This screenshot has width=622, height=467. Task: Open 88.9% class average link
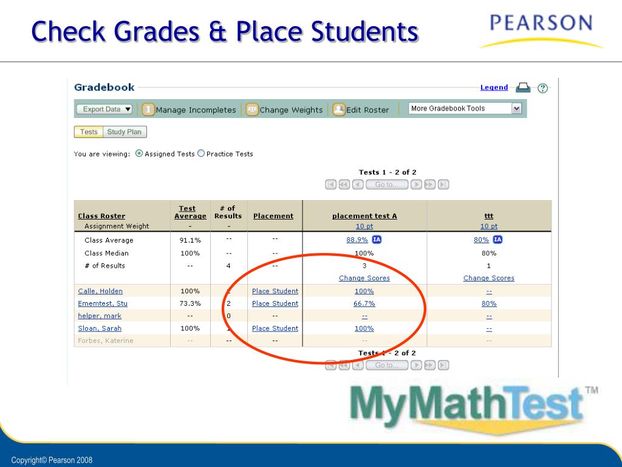pyautogui.click(x=357, y=240)
